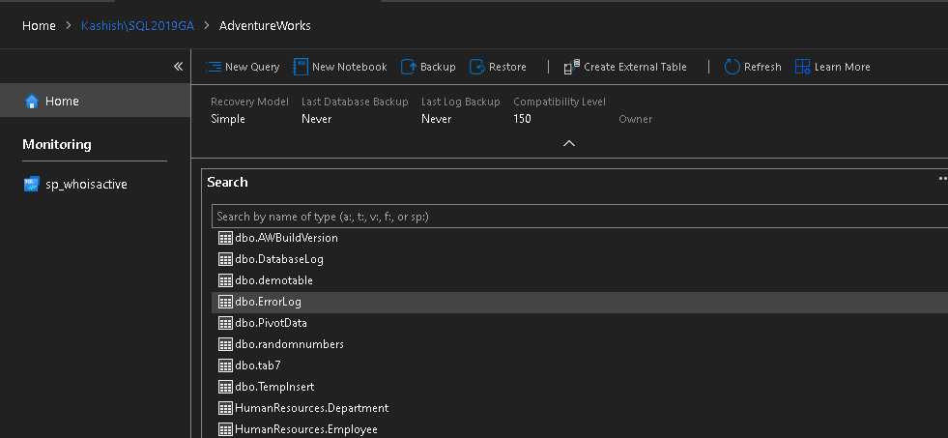
Task: Open sp_whoisactive monitoring icon
Action: coord(32,185)
